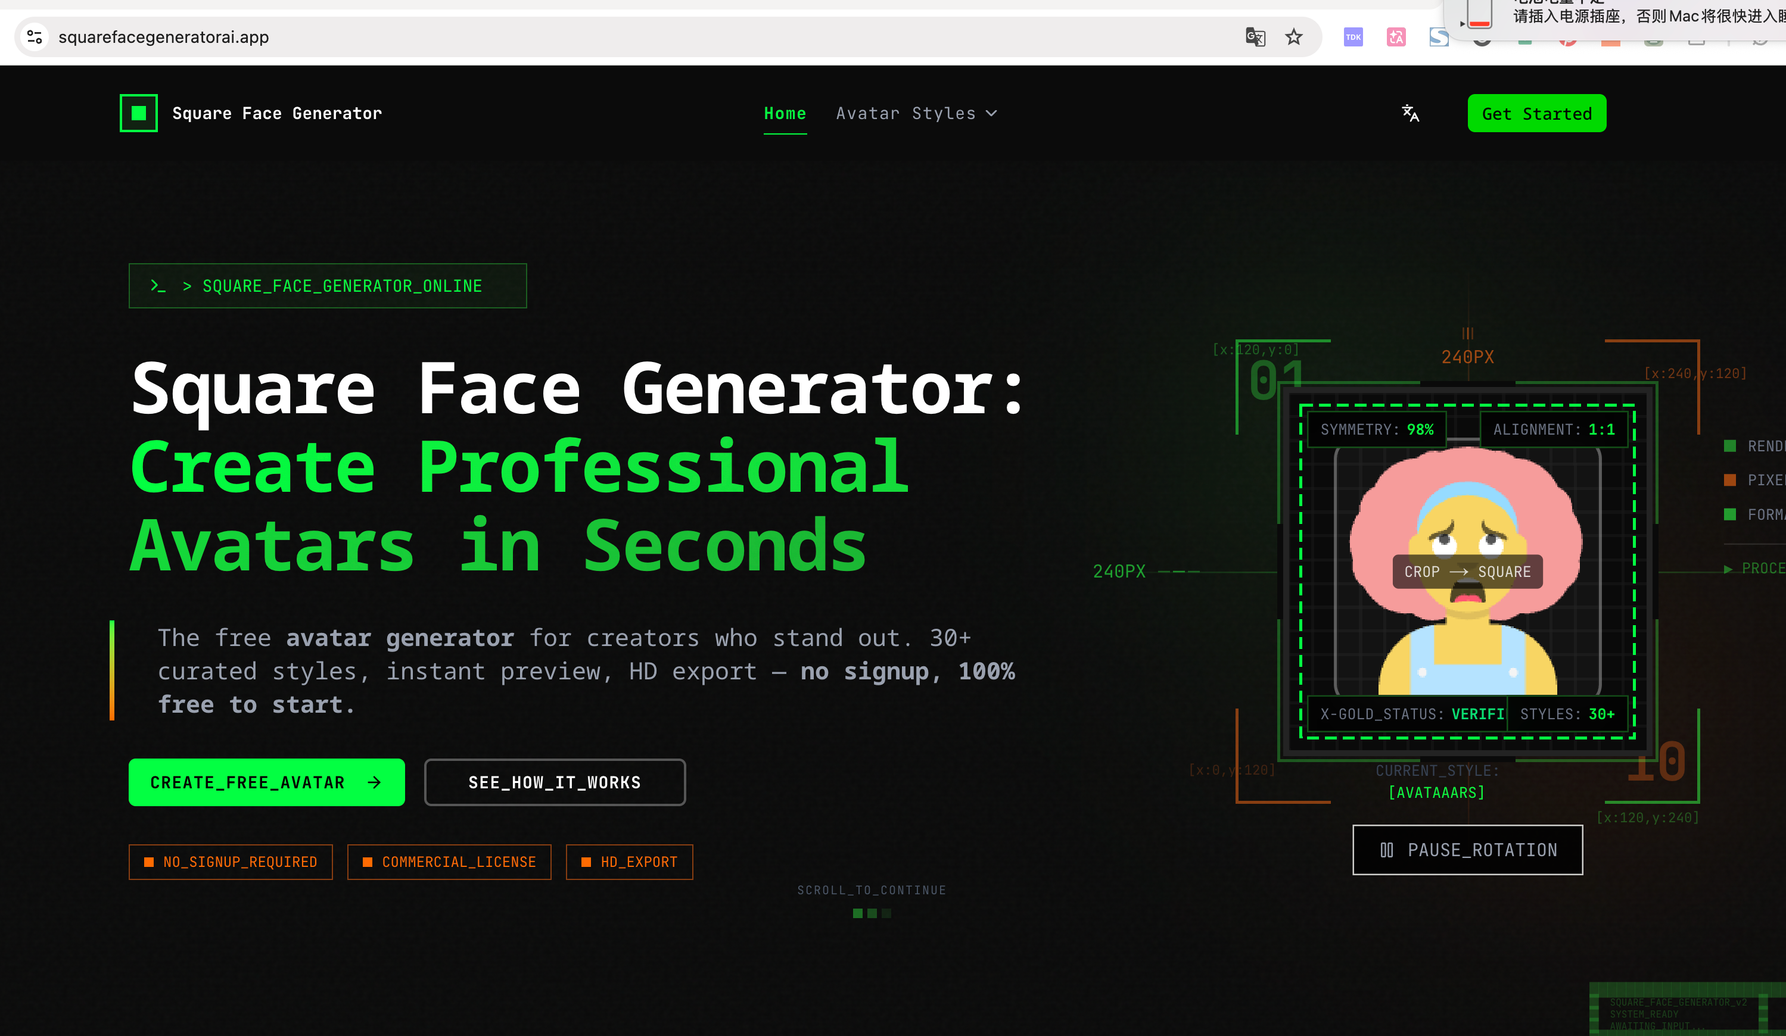Select Home in the navigation menu

pos(785,113)
